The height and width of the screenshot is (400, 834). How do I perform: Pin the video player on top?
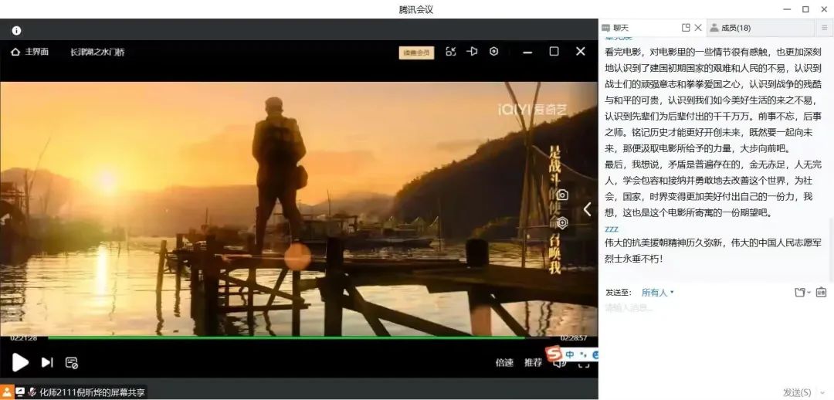pos(472,52)
